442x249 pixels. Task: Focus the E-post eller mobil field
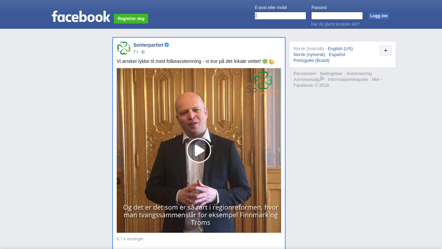[x=280, y=16]
